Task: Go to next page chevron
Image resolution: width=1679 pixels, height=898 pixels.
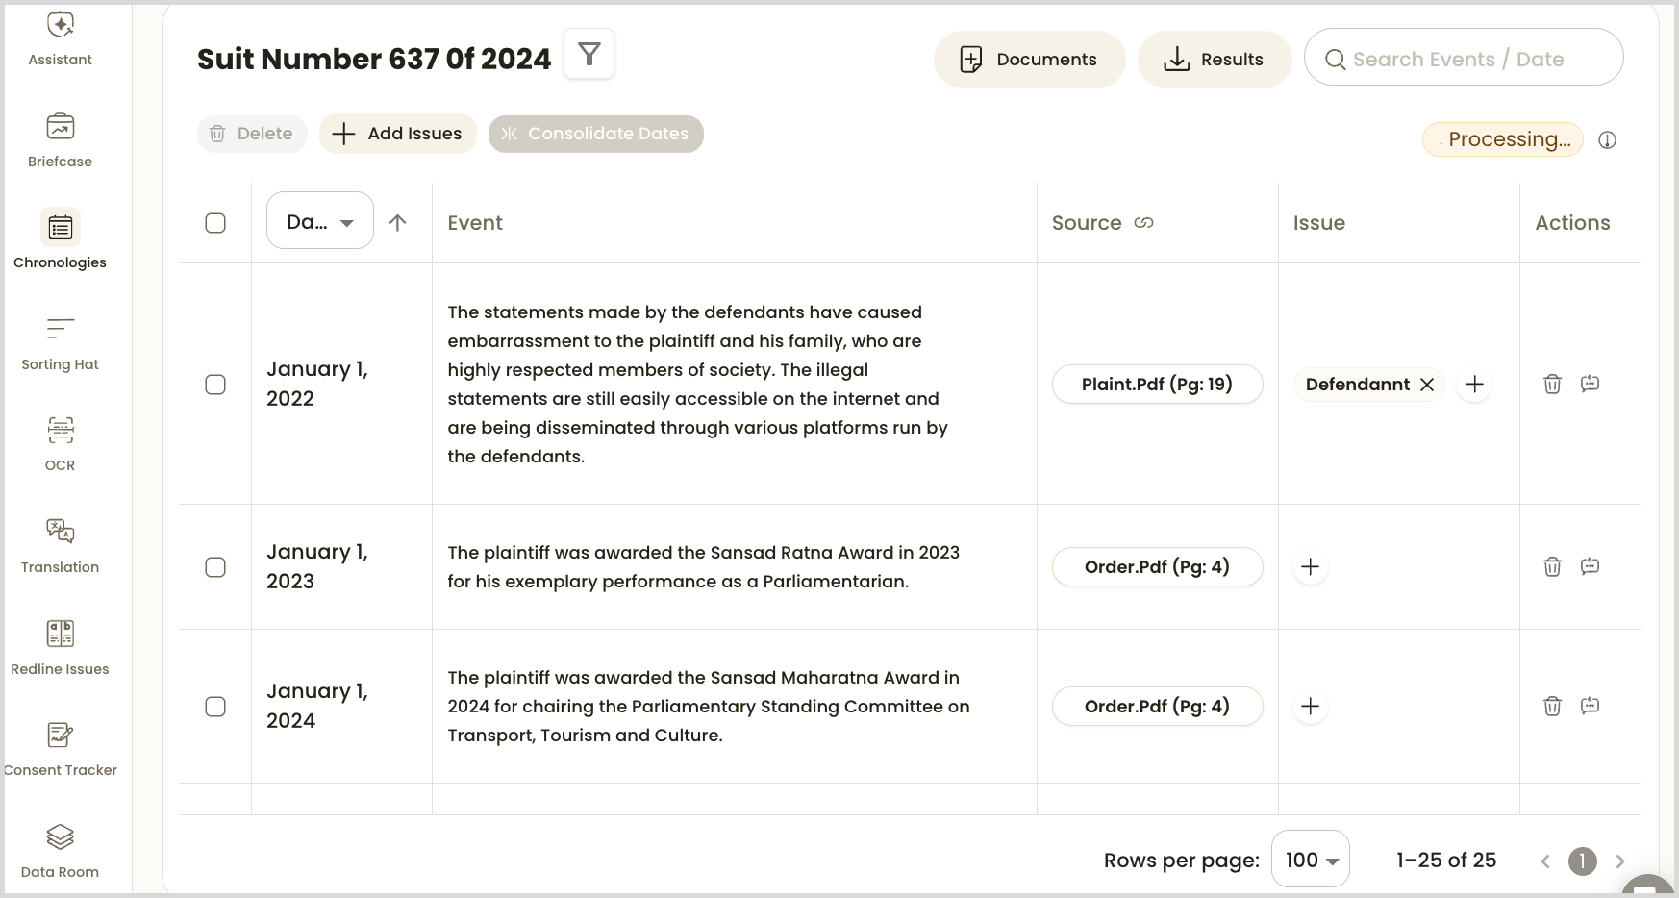Action: (x=1619, y=861)
